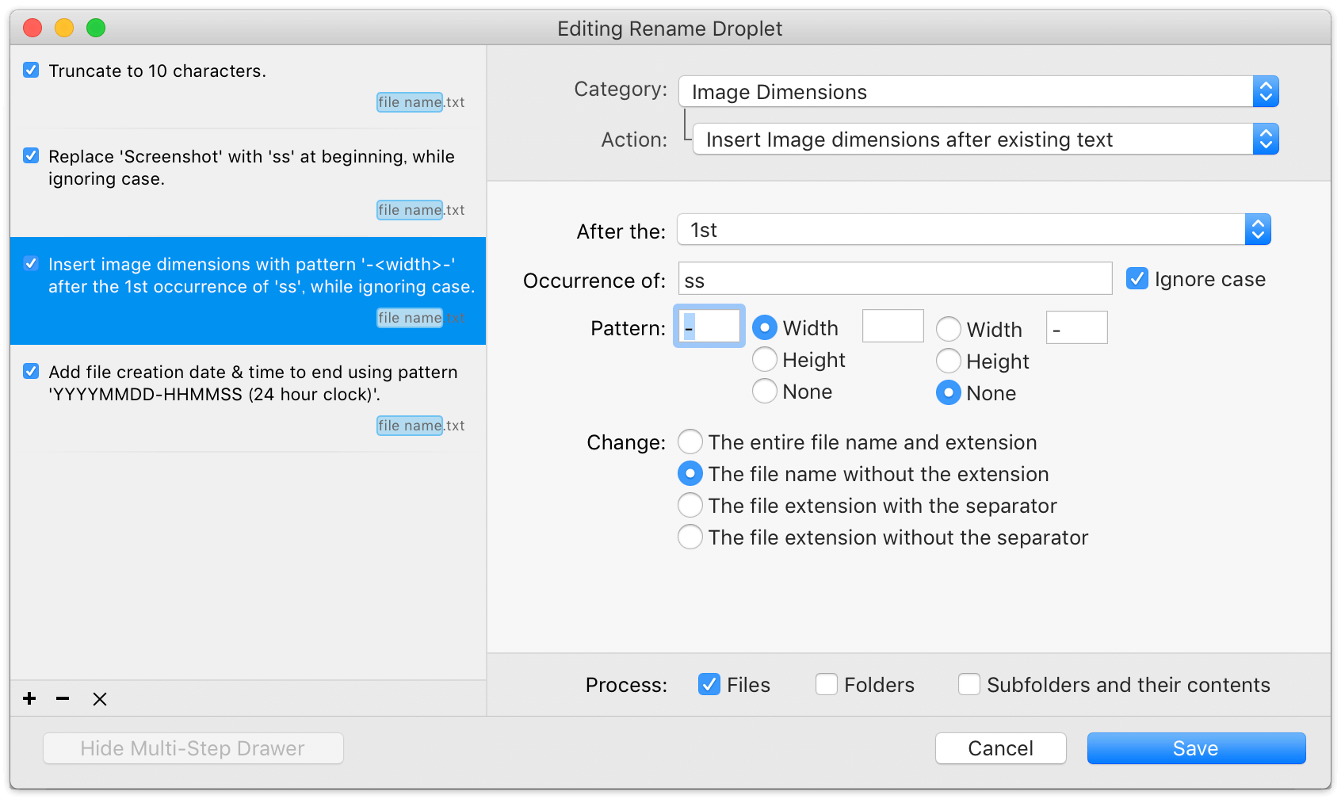Select the Insert image dimensions step
Viewport: 1341px width, 799px height.
[248, 291]
